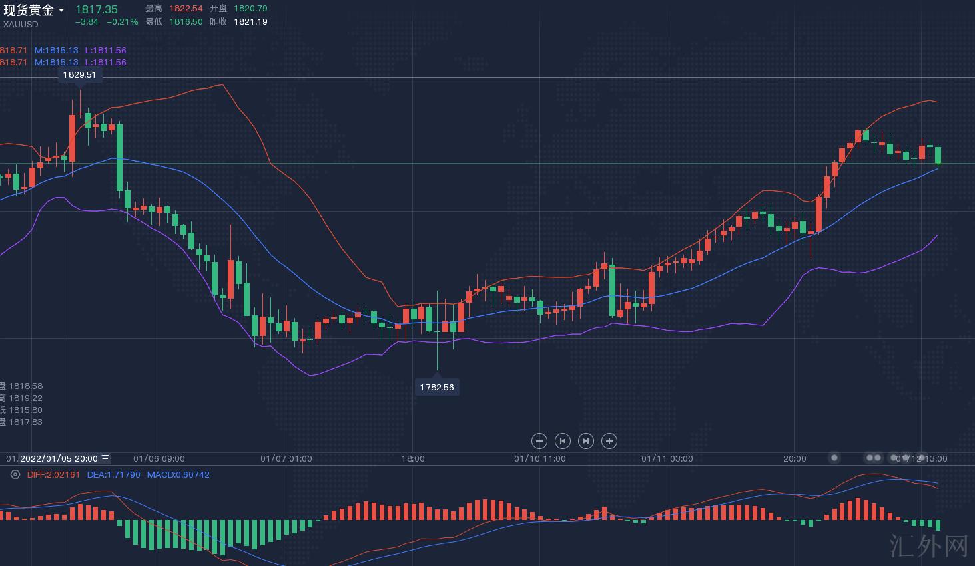Click the 01/10 11:00 time axis label
This screenshot has height=566, width=975.
pyautogui.click(x=539, y=458)
